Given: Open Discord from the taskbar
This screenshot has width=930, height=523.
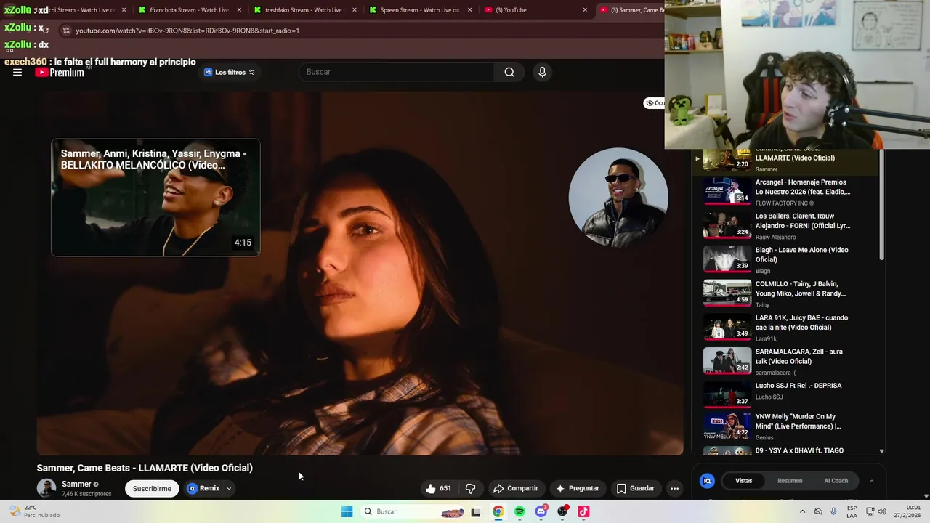Looking at the screenshot, I should tap(541, 511).
